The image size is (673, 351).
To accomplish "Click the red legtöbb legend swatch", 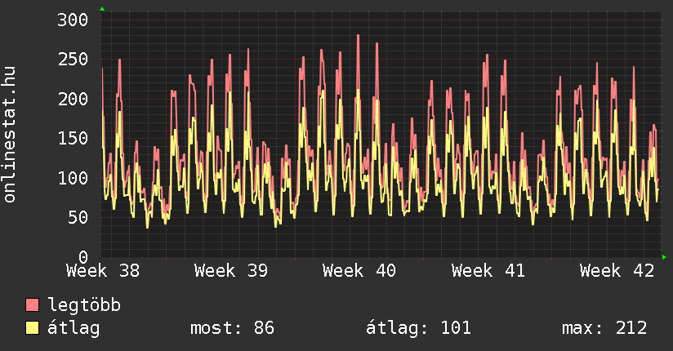I will coord(32,305).
